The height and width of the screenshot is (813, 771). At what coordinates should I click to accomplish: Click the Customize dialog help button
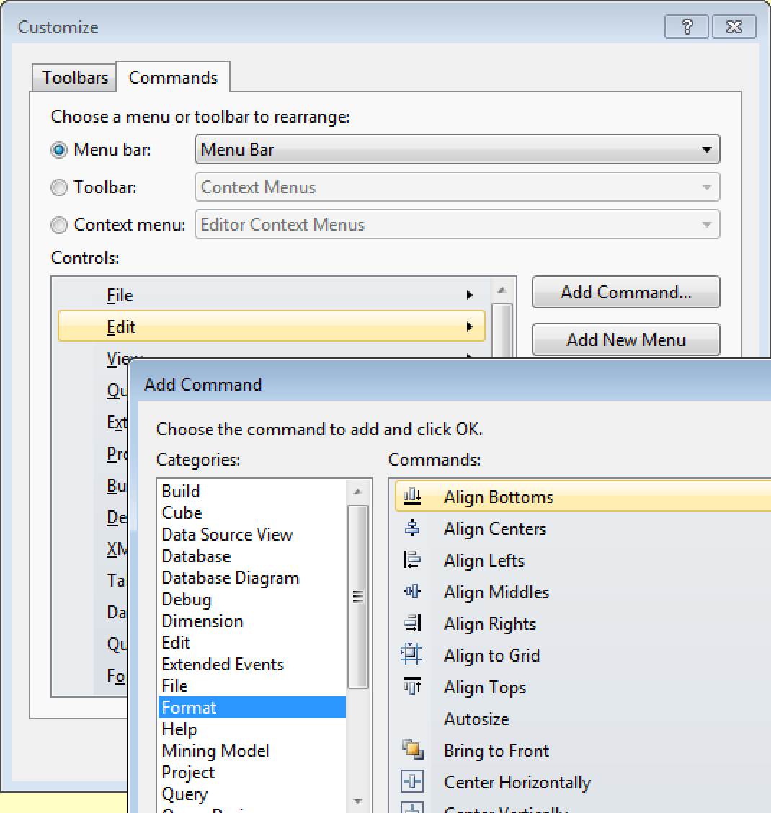point(687,27)
